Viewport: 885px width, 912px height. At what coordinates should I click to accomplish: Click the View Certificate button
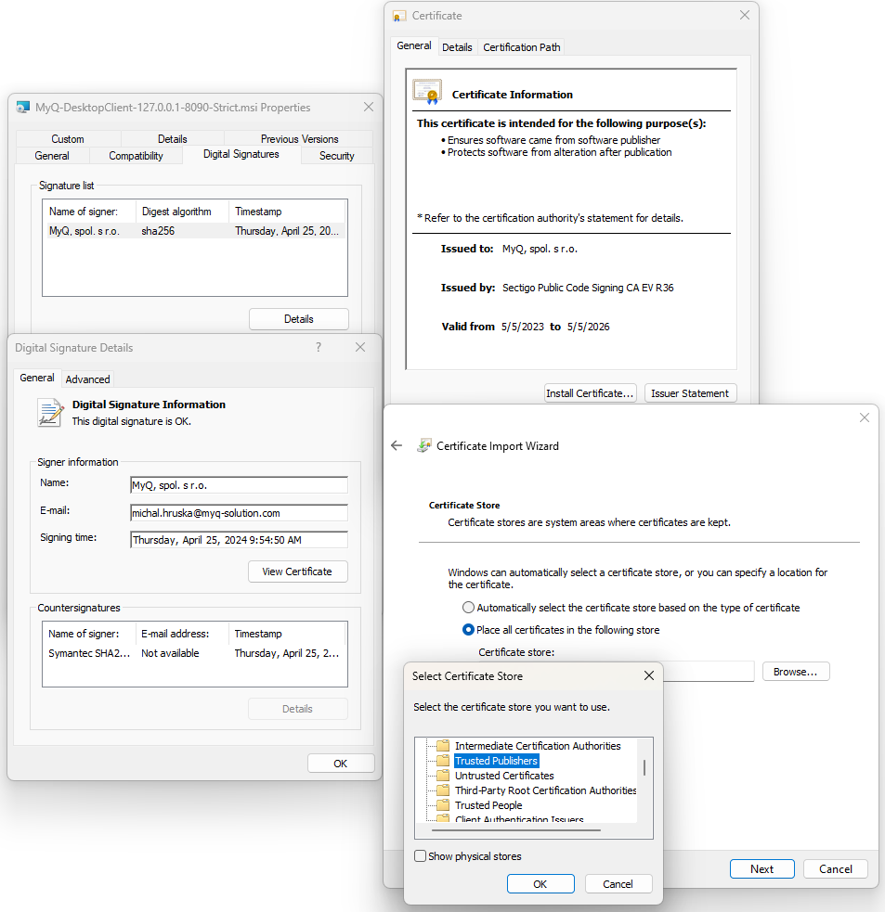tap(297, 572)
